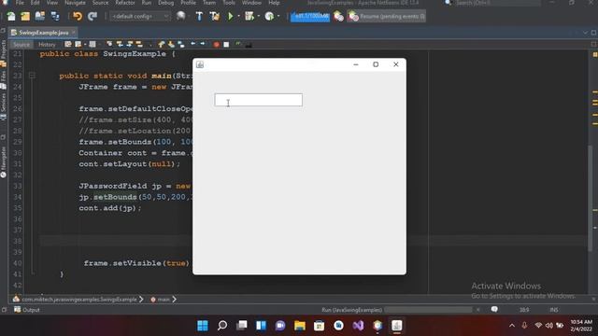Click the white stop macro square icon
The width and height of the screenshot is (598, 336).
point(226,45)
